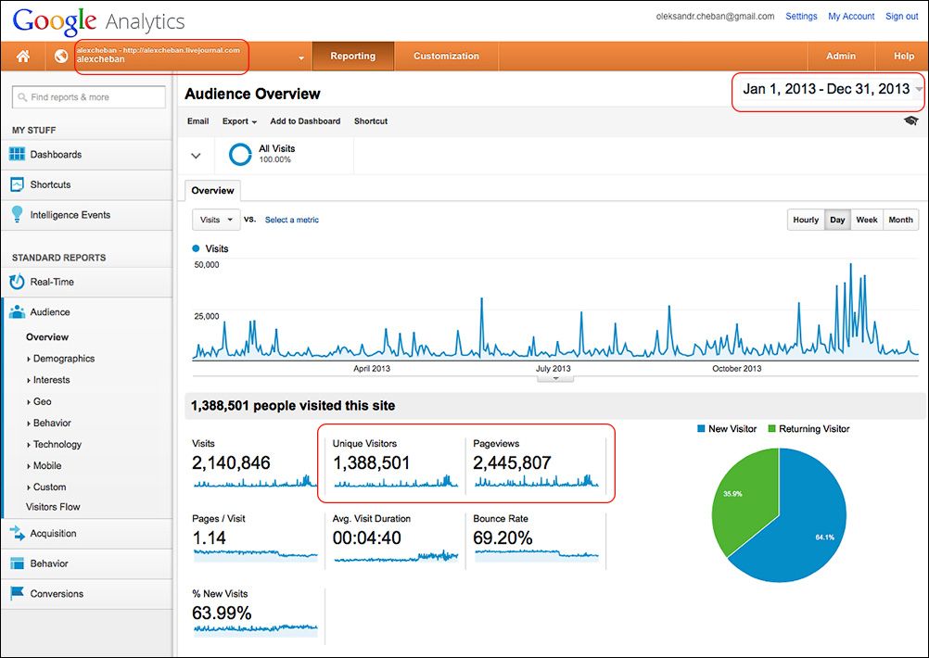Click the All Visits segment circle icon
Viewport: 929px width, 658px height.
[240, 155]
